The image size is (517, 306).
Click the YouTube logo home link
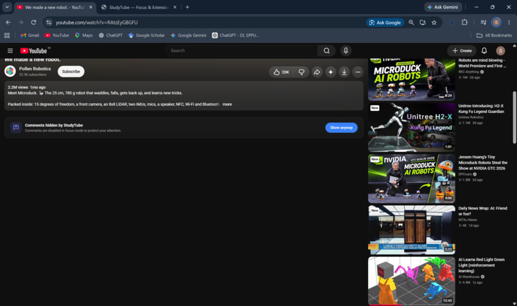point(33,51)
